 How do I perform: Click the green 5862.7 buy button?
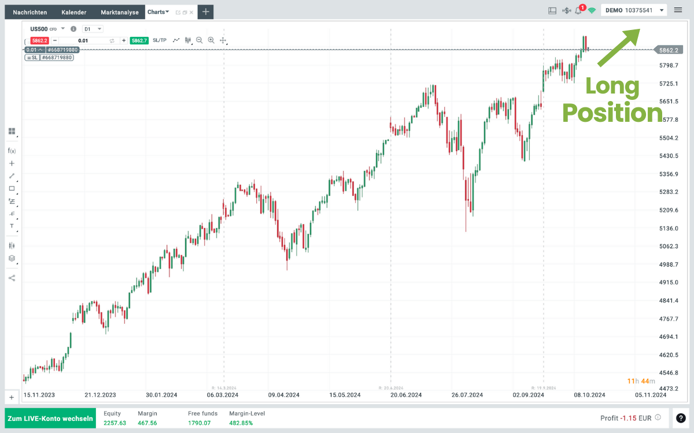point(139,40)
